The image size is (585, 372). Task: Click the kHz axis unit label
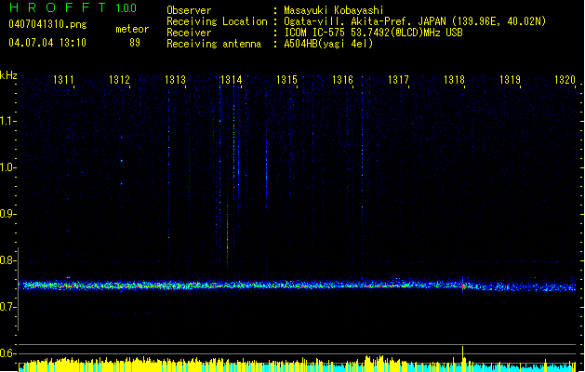8,75
